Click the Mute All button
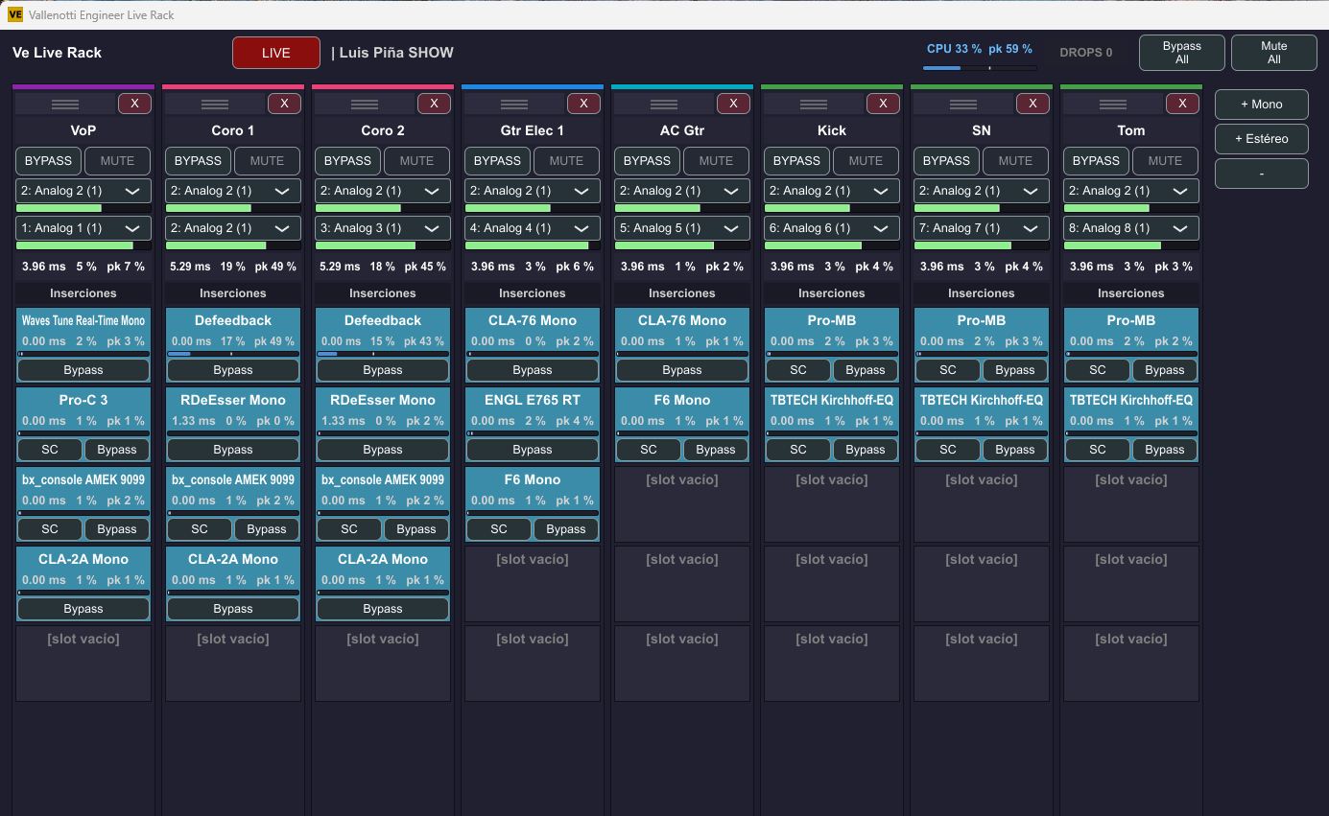Image resolution: width=1329 pixels, height=816 pixels. [1273, 53]
